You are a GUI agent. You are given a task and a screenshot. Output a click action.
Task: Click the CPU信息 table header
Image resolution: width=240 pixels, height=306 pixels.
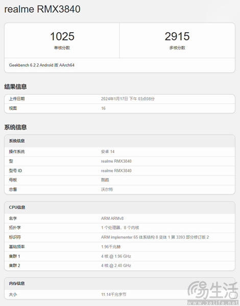[x=17, y=208]
